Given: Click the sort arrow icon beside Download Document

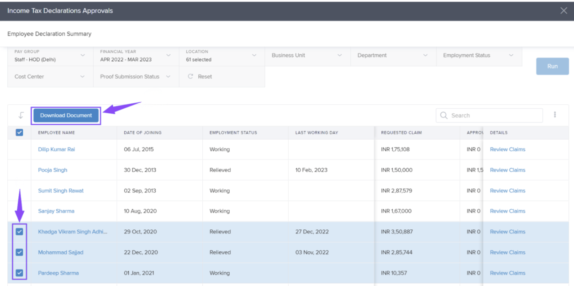Looking at the screenshot, I should [x=21, y=116].
